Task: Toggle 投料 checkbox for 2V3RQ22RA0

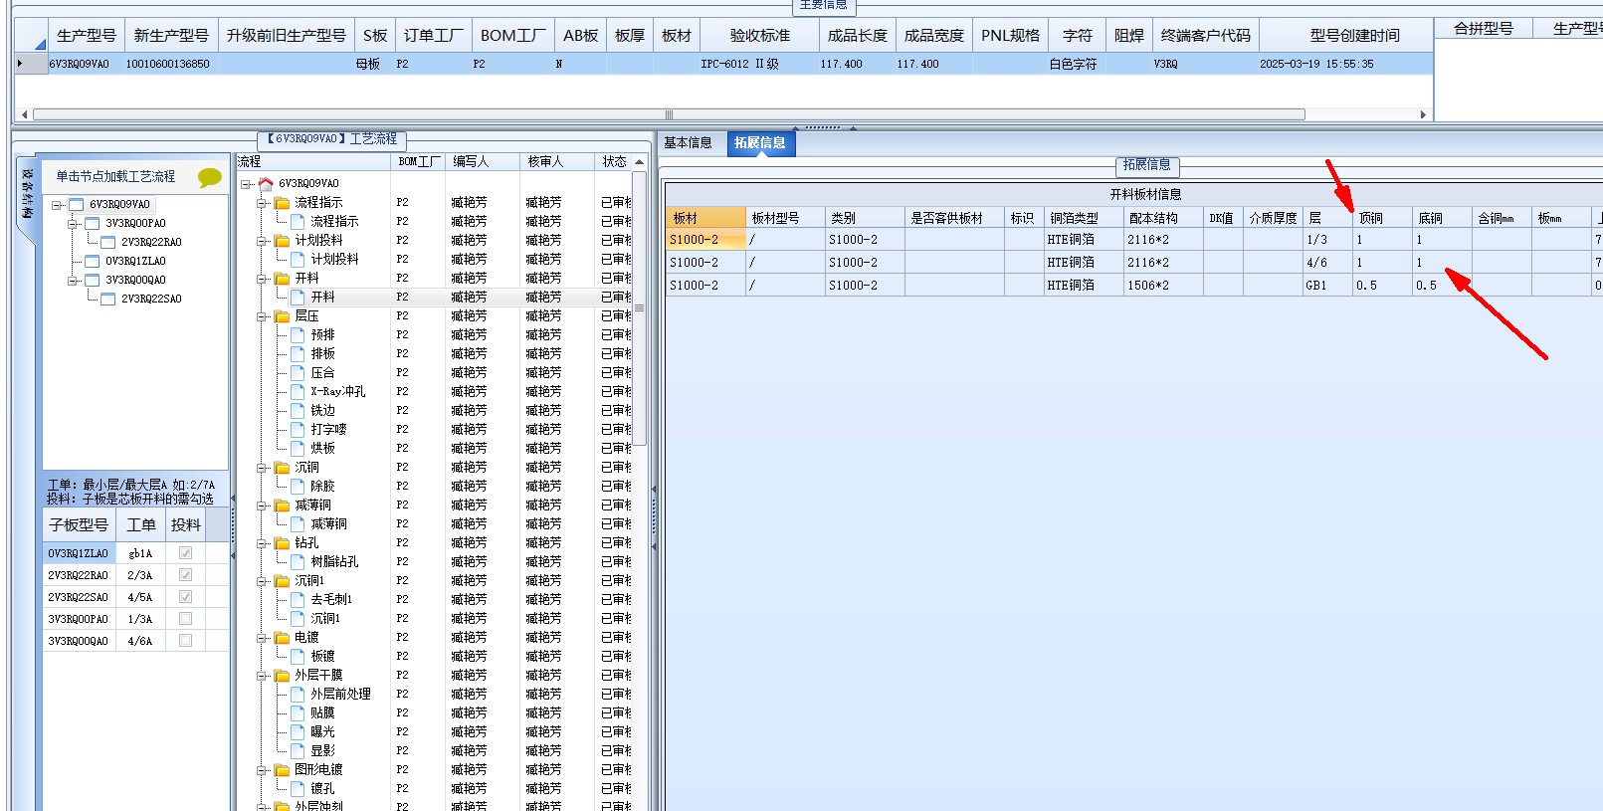Action: 185,575
